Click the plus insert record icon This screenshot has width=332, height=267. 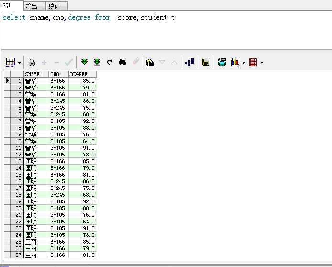coord(44,63)
